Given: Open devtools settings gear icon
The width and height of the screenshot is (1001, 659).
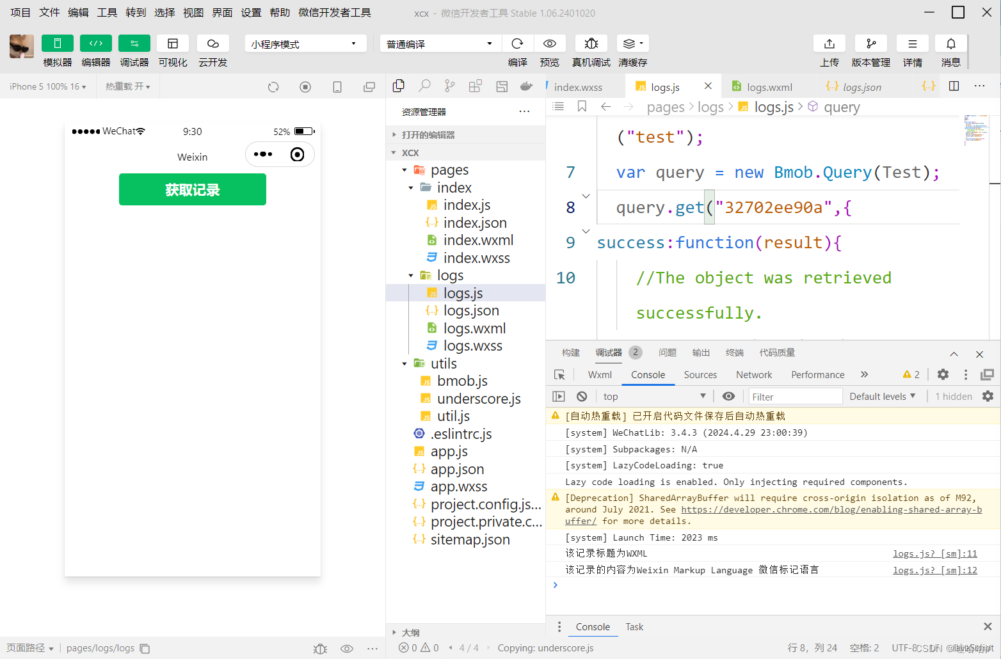Looking at the screenshot, I should point(943,374).
